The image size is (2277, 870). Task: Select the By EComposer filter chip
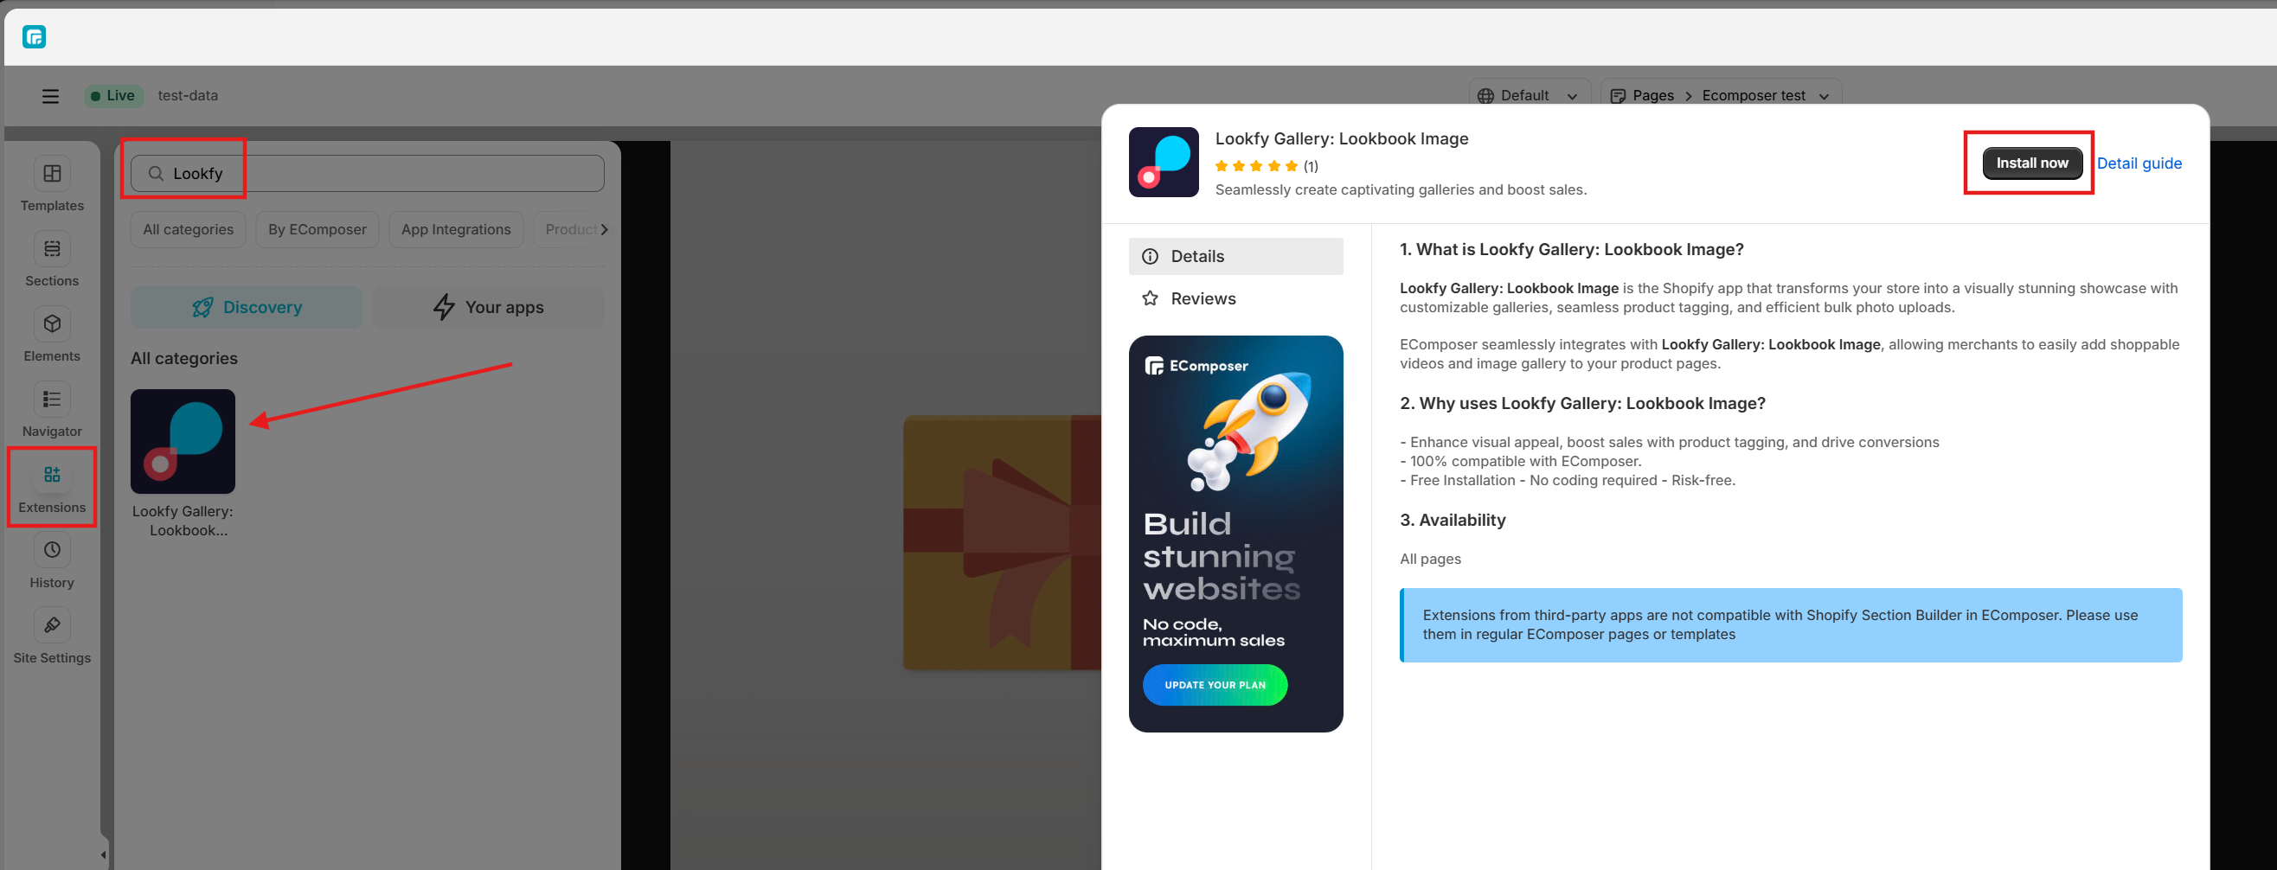[317, 230]
